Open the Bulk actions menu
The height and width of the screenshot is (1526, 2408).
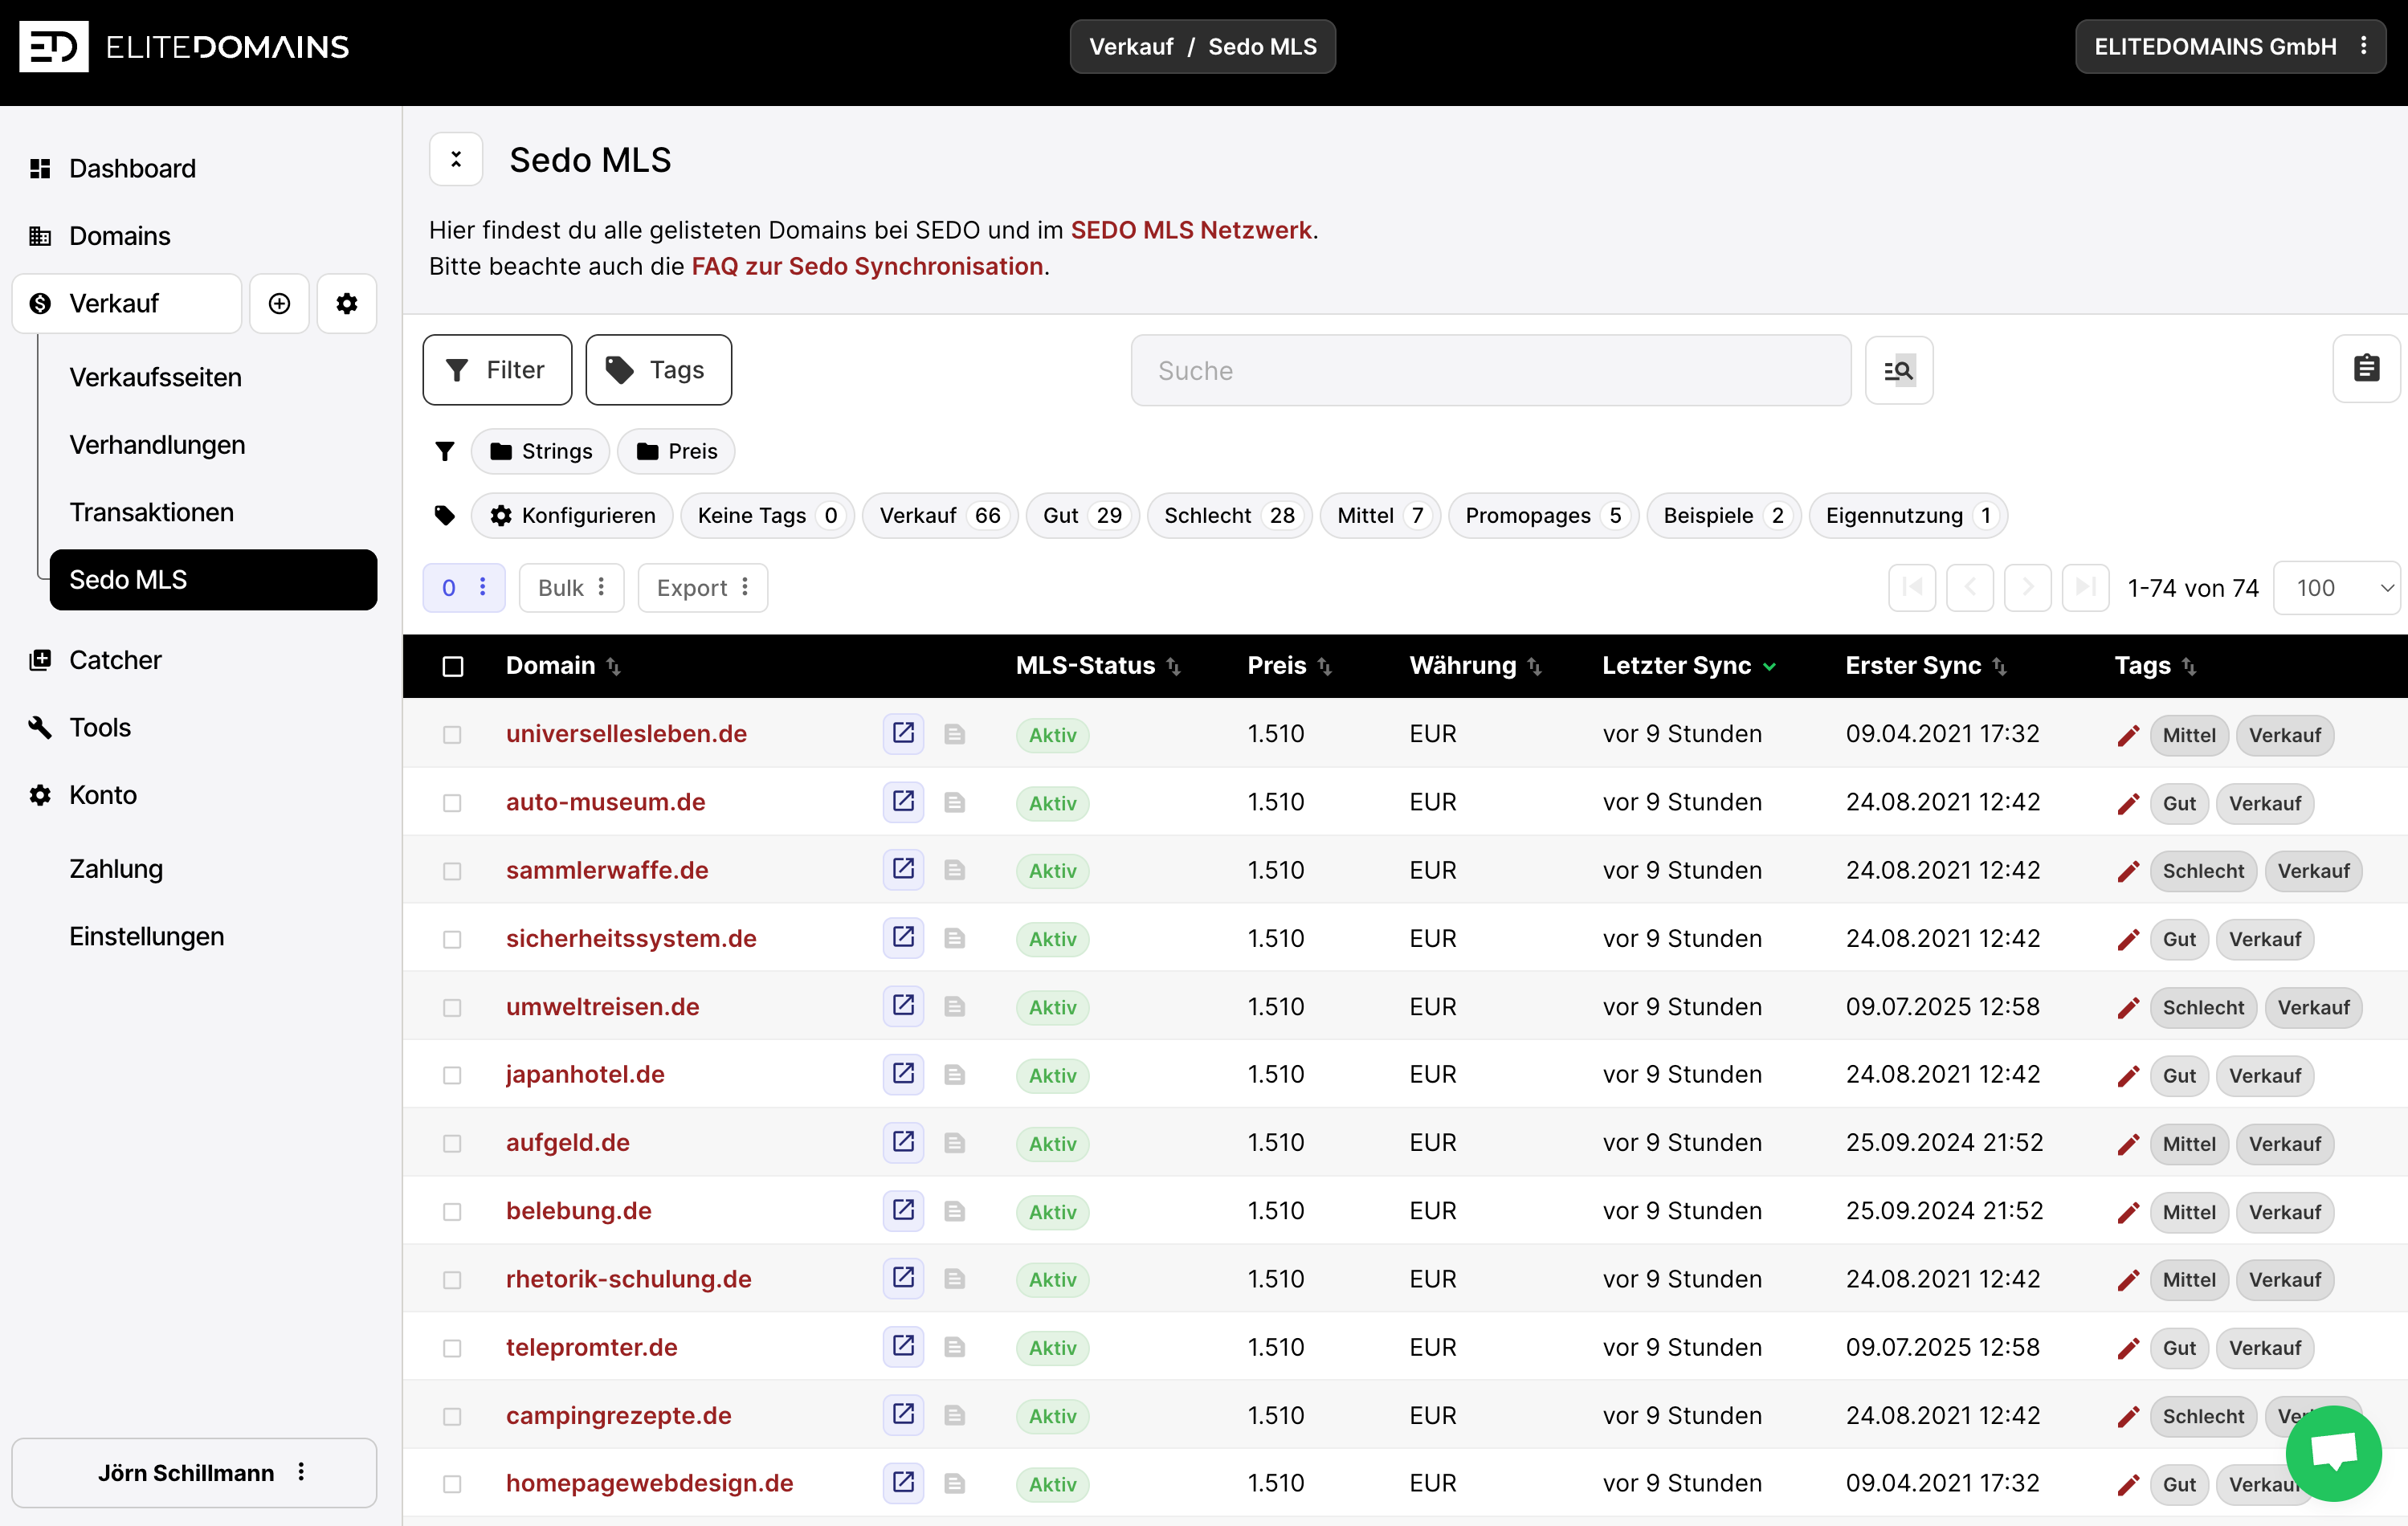pyautogui.click(x=572, y=587)
